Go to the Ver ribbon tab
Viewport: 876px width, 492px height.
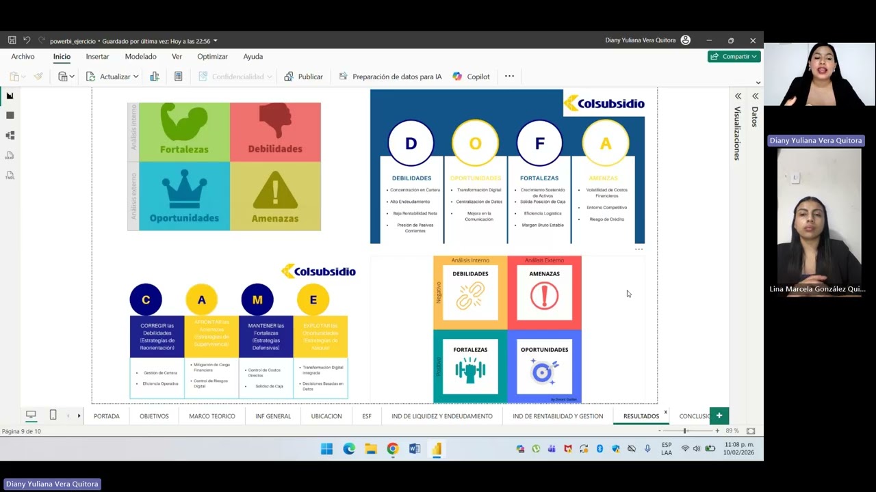point(177,57)
